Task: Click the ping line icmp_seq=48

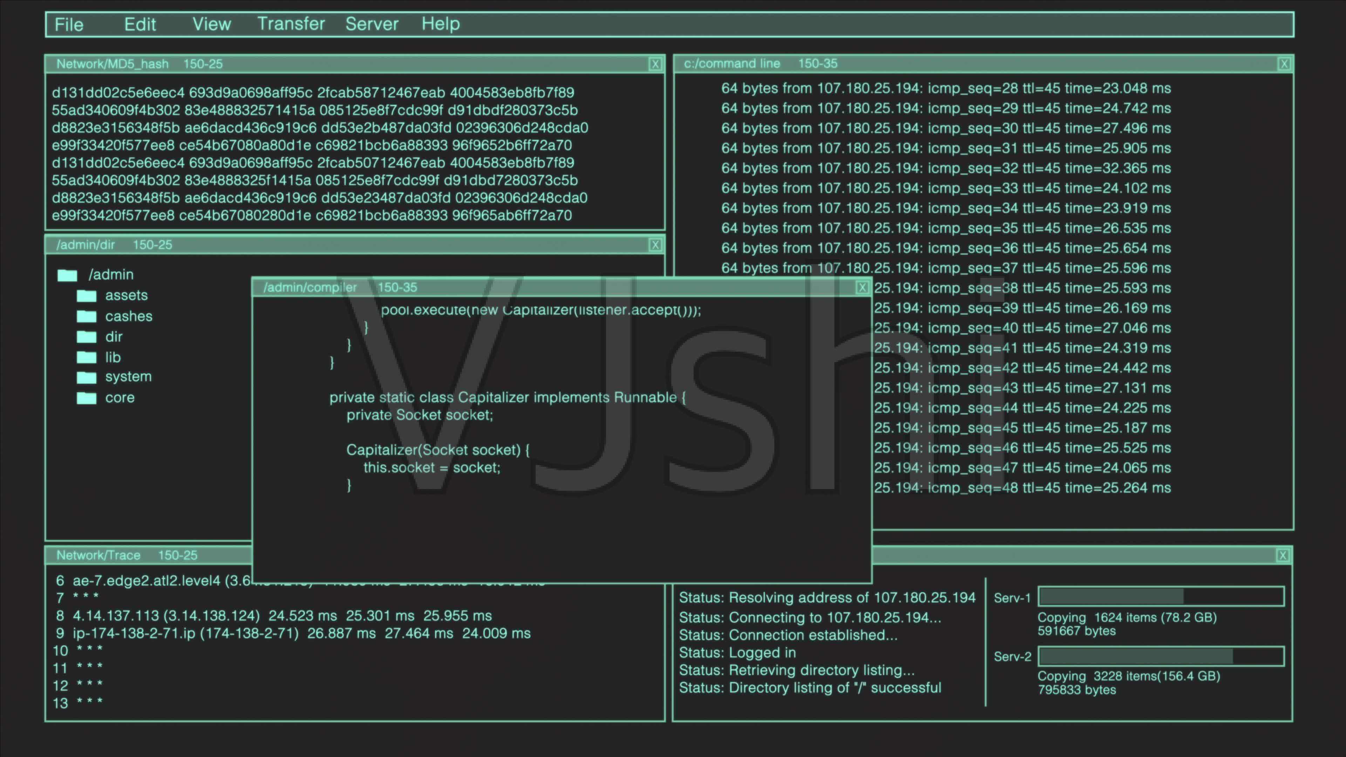Action: (x=1022, y=488)
